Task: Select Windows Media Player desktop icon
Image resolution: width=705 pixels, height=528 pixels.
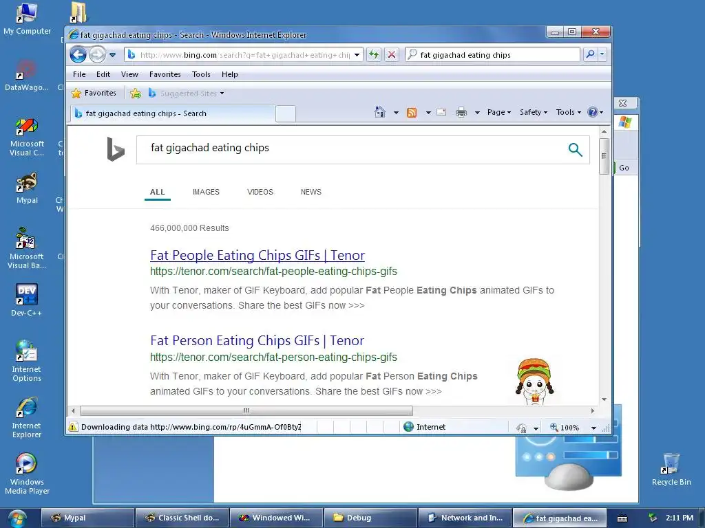Action: click(27, 474)
